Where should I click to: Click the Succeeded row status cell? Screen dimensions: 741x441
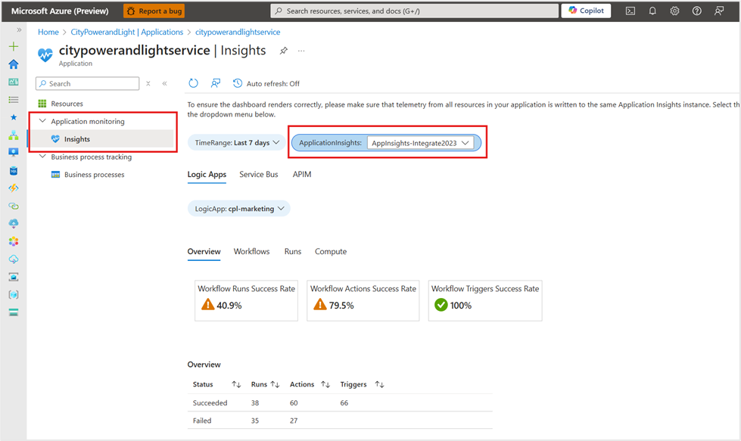[x=210, y=402]
